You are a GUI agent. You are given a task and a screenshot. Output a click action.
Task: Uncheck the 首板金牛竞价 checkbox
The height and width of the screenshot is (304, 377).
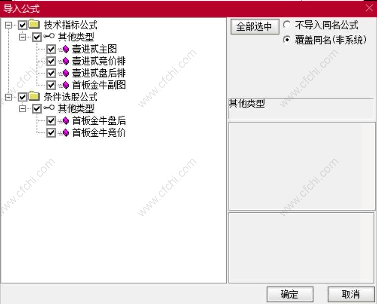click(x=51, y=133)
